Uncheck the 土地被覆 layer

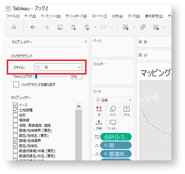pyautogui.click(x=15, y=110)
